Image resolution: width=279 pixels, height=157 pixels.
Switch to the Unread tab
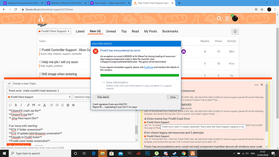[111, 31]
